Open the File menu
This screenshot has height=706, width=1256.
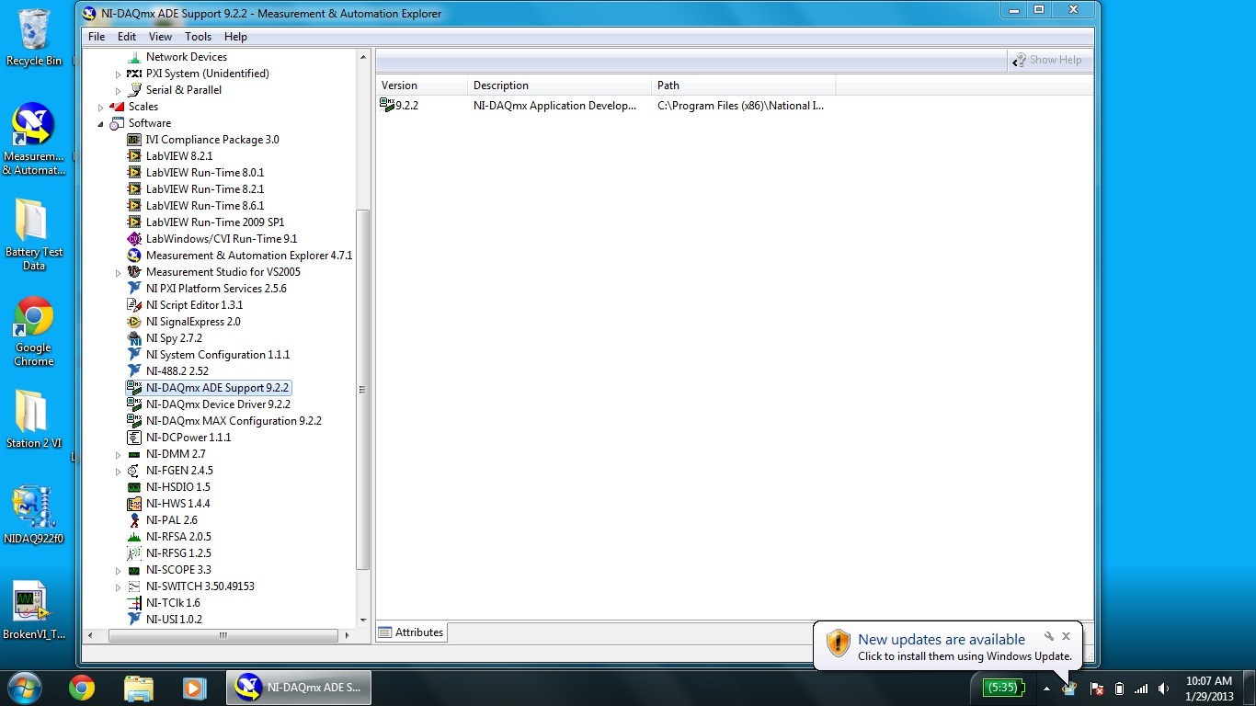pyautogui.click(x=97, y=37)
